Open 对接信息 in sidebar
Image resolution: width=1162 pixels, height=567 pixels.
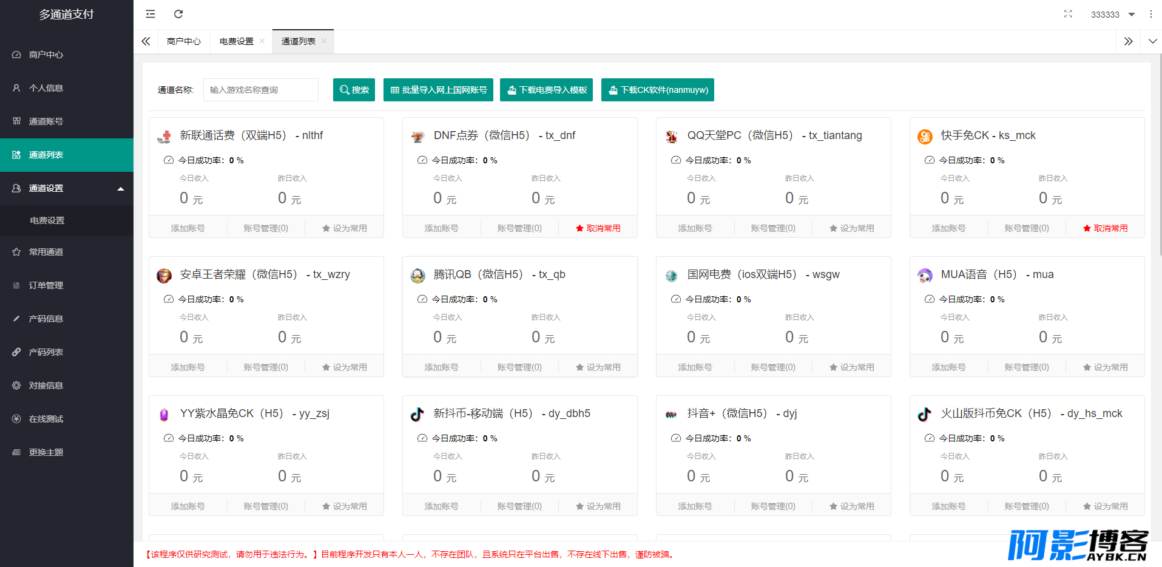pyautogui.click(x=67, y=385)
